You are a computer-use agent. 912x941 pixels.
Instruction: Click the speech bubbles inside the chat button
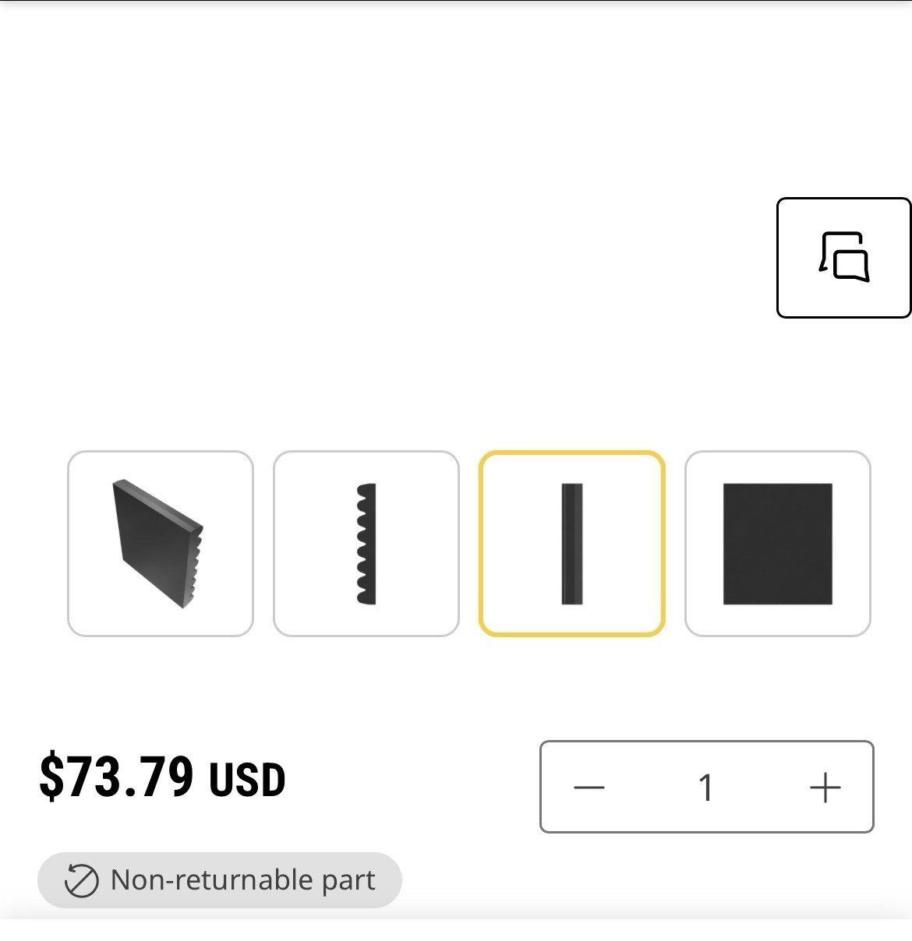coord(844,256)
